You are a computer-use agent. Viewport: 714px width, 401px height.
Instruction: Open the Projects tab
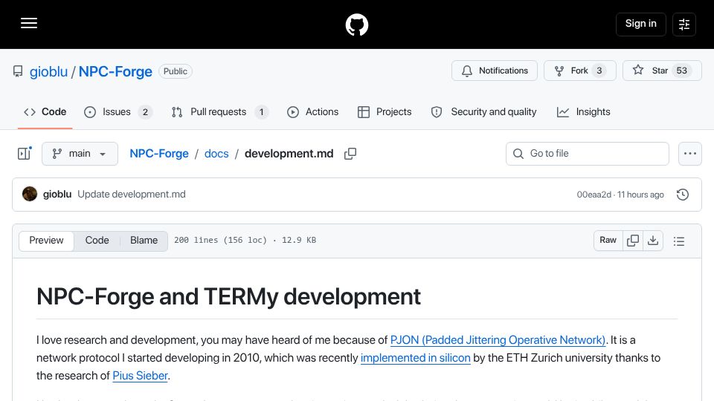pos(385,112)
